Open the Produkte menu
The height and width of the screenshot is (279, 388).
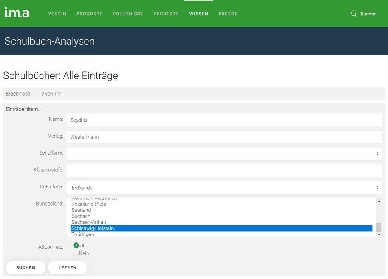click(90, 14)
